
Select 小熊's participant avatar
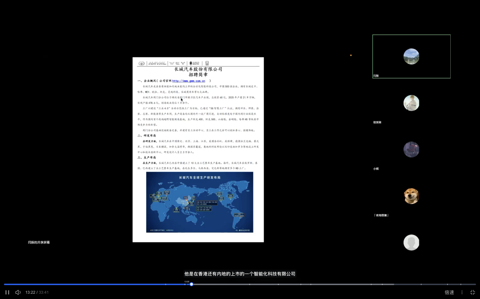pos(411,149)
